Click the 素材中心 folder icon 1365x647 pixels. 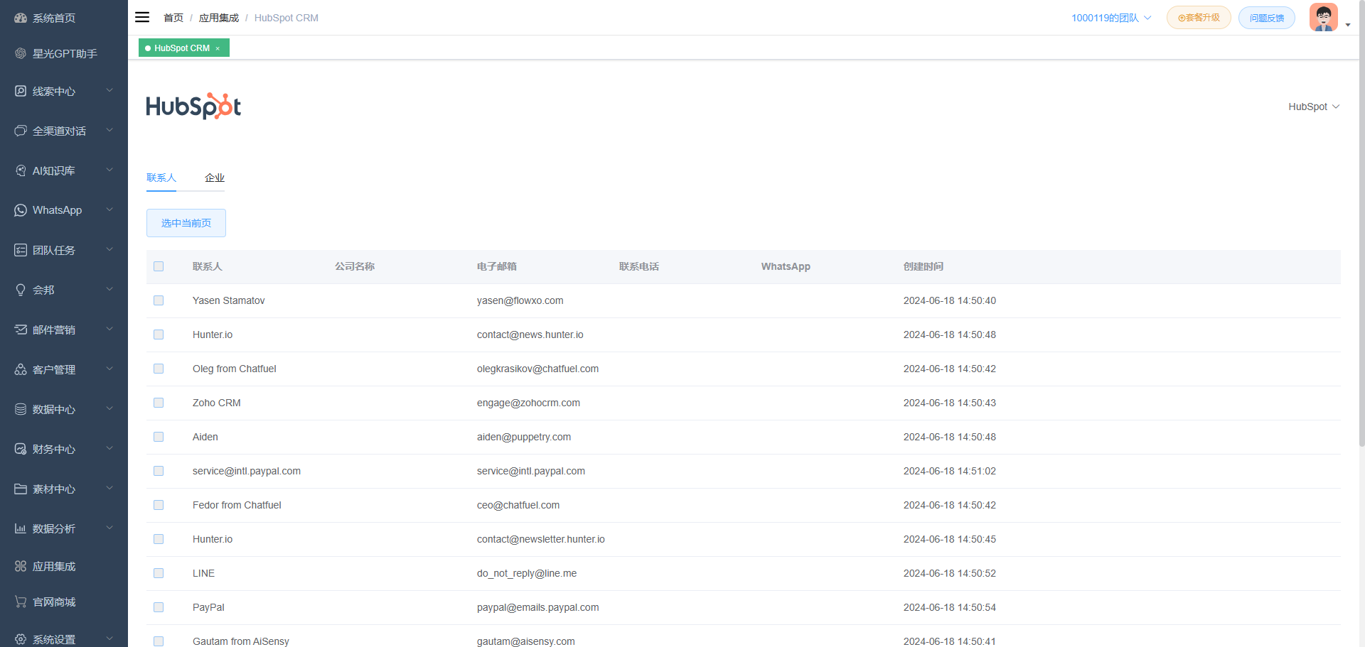point(21,489)
